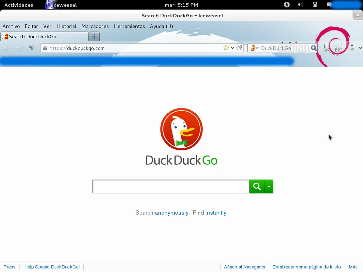363x272 pixels.
Task: Click Añadir al Navegador link
Action: [x=245, y=267]
